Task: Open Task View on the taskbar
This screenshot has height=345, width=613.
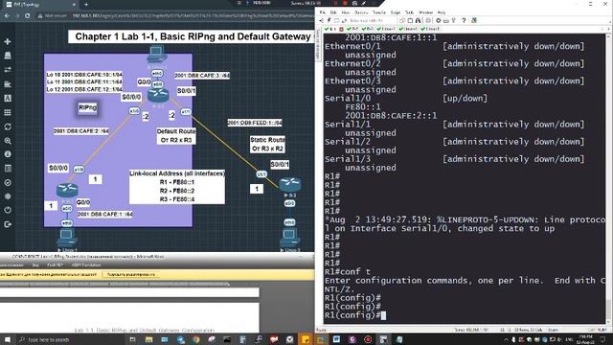Action: [x=132, y=339]
